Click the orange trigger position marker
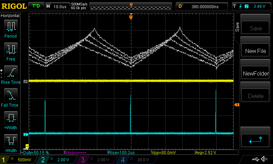This screenshot has height=164, width=273. tap(131, 16)
